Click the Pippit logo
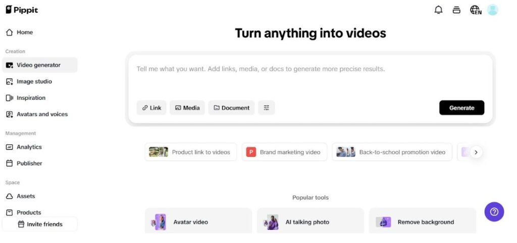The image size is (517, 243). 22,10
